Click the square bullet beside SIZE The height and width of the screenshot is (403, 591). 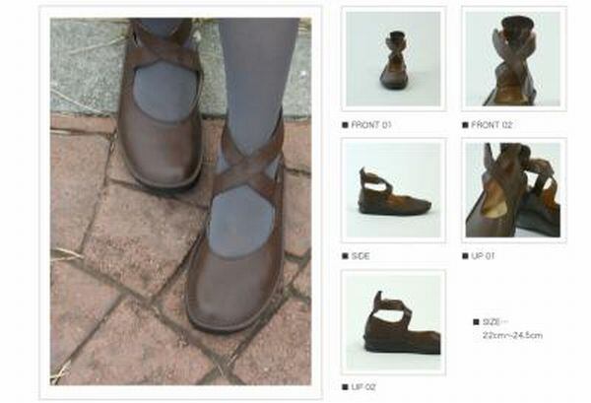[x=477, y=322]
